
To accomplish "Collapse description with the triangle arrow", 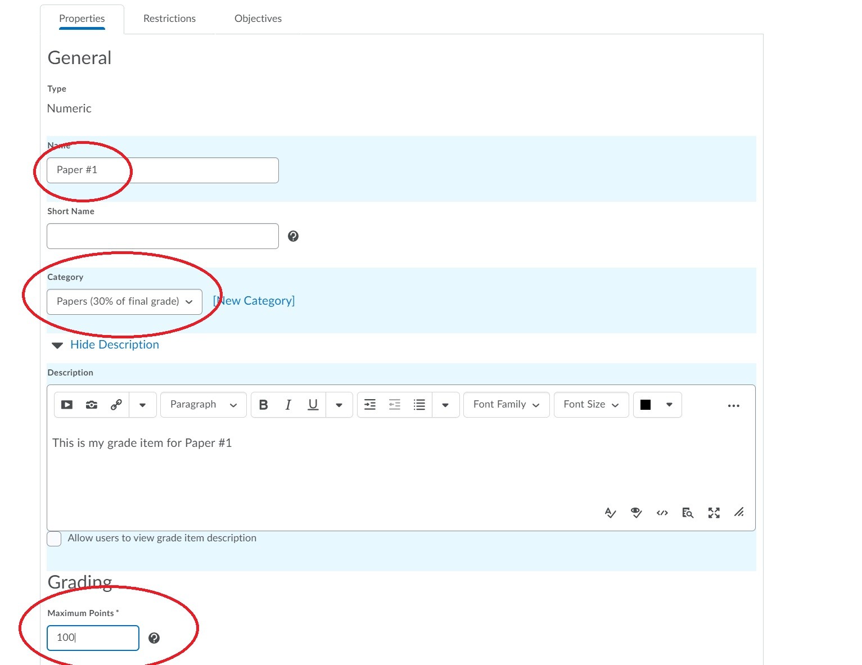I will pyautogui.click(x=57, y=345).
